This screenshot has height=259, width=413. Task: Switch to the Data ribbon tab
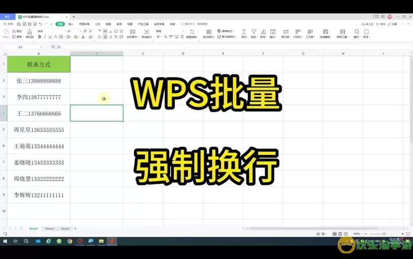click(x=108, y=24)
